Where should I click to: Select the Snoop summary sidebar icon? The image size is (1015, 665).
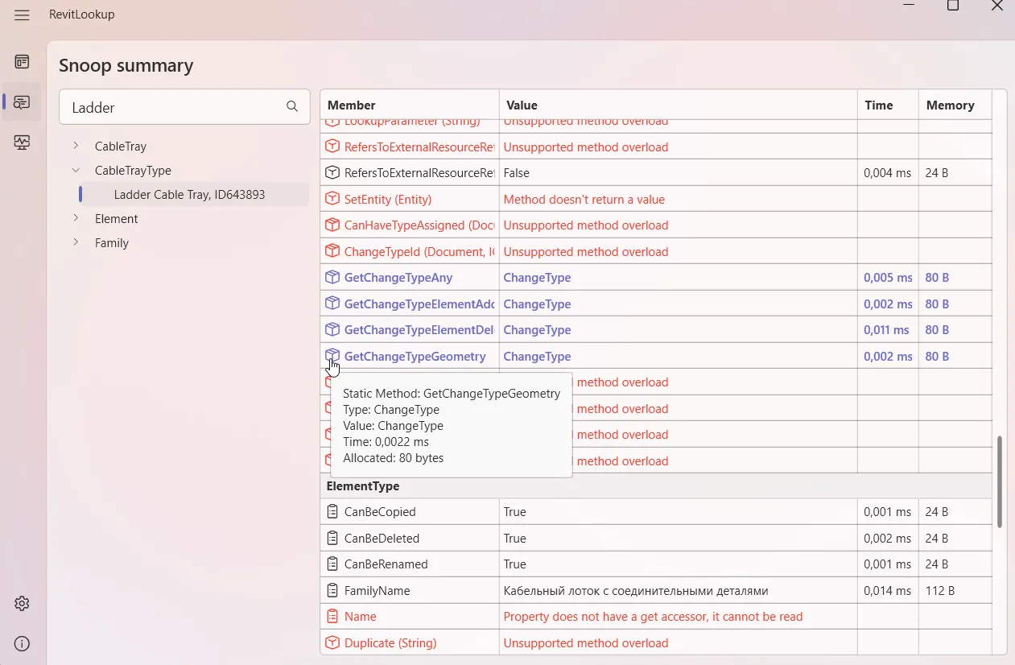[x=22, y=102]
